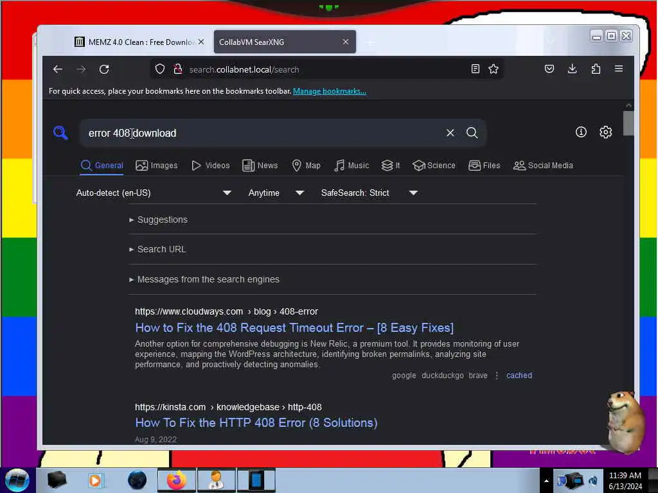Open the volume icon in the tray
Viewport: 658px width, 493px height.
pos(593,481)
